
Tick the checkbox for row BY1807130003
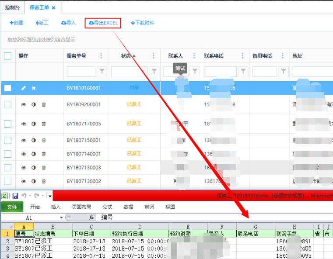[7, 168]
